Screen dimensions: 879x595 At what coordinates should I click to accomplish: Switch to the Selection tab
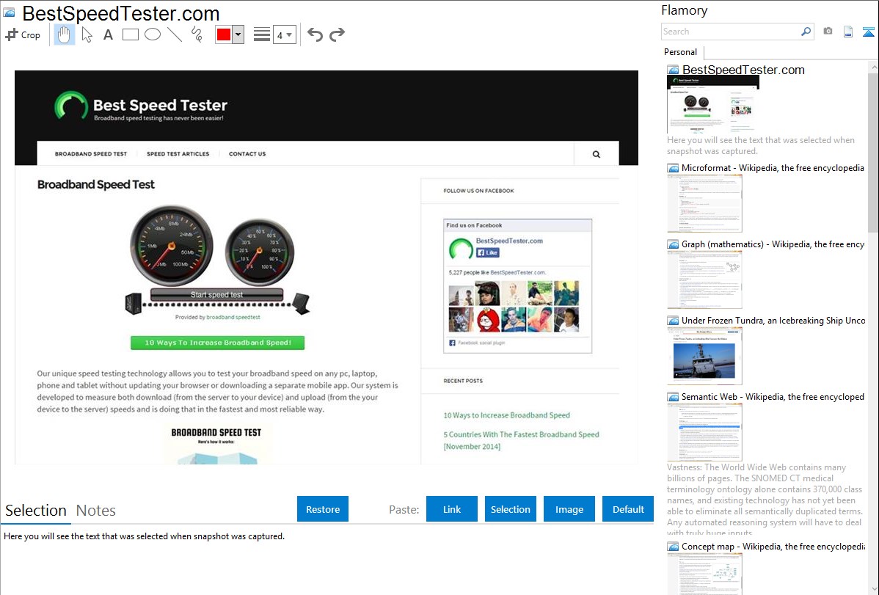point(36,511)
